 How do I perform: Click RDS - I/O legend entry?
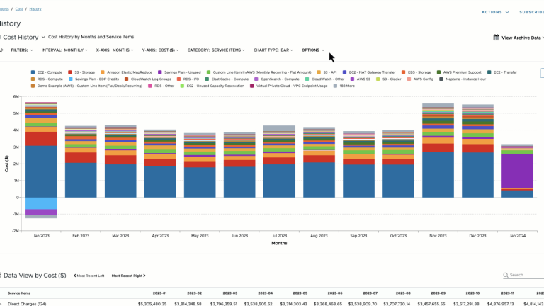click(188, 79)
